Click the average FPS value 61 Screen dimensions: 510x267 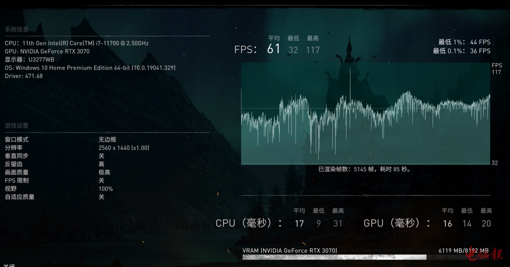[274, 49]
